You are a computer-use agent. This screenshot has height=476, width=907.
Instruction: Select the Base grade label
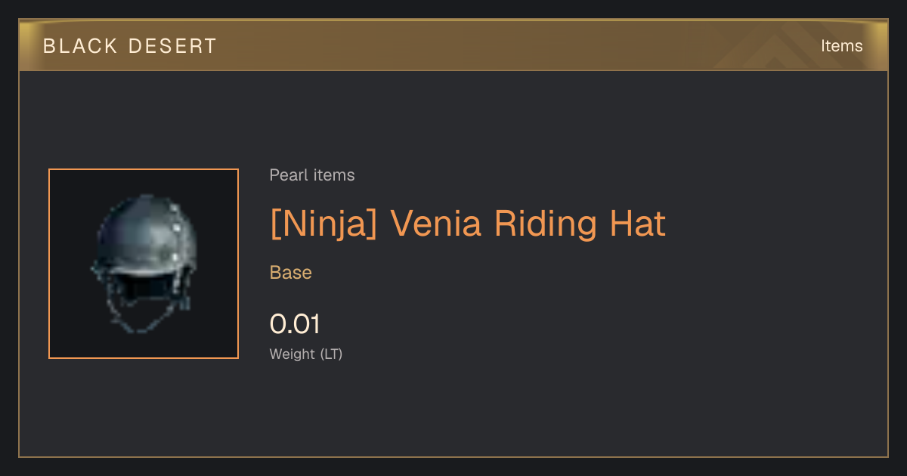pyautogui.click(x=291, y=272)
